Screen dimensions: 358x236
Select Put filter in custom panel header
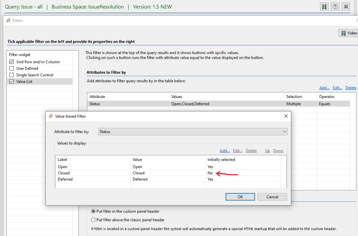coord(93,211)
